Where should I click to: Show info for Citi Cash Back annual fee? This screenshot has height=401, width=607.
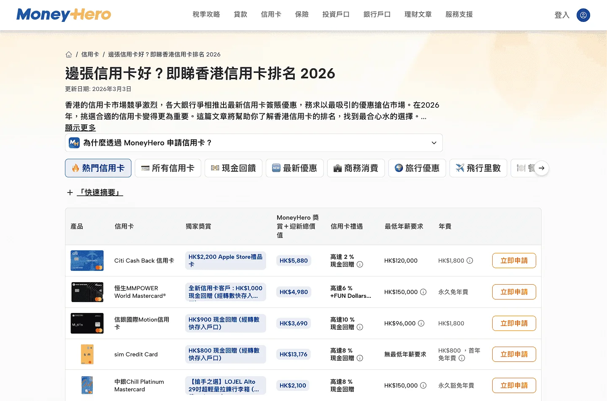coord(470,261)
